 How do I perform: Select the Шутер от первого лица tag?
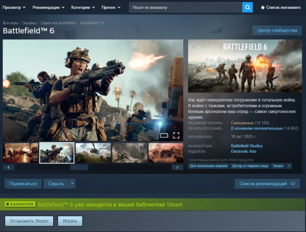tap(250, 166)
